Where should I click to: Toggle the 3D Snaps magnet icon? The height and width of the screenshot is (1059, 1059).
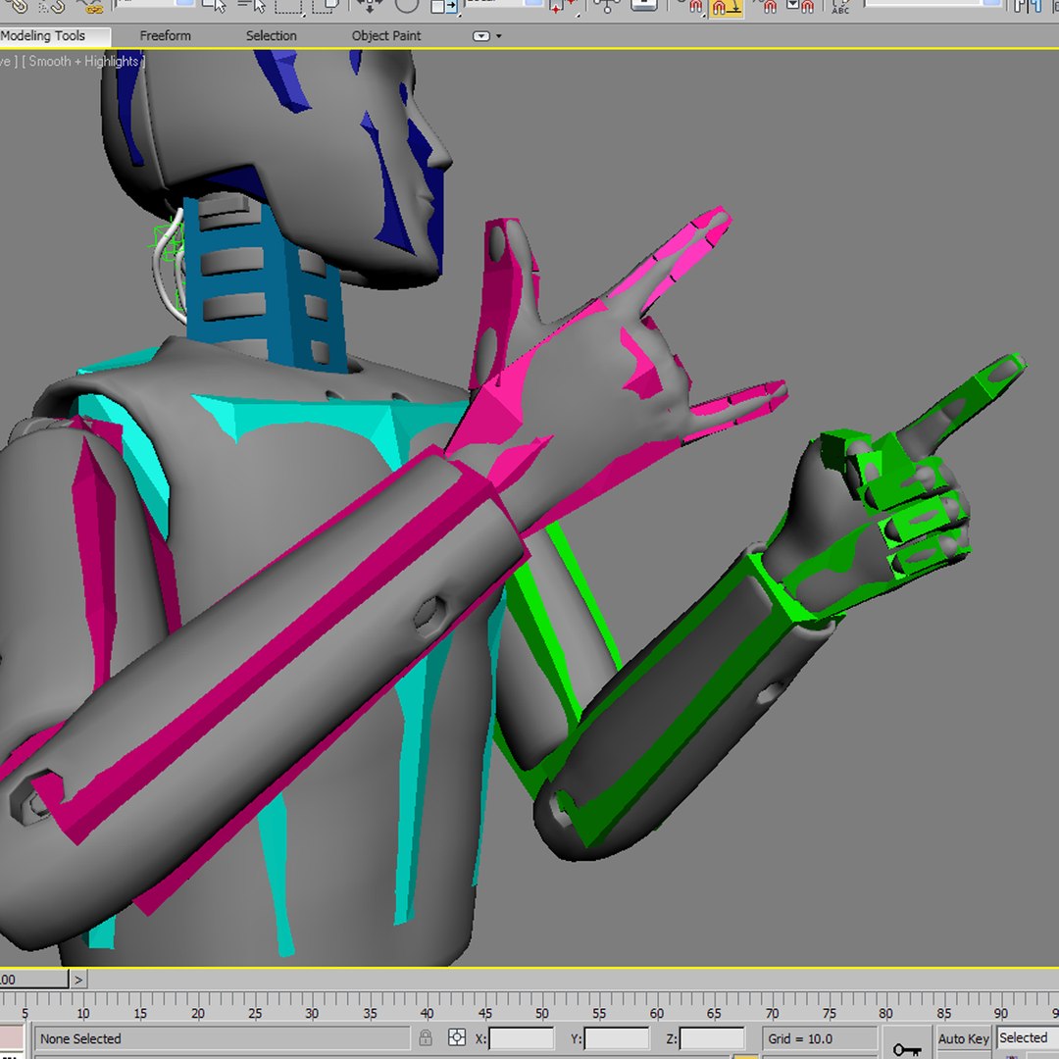693,6
